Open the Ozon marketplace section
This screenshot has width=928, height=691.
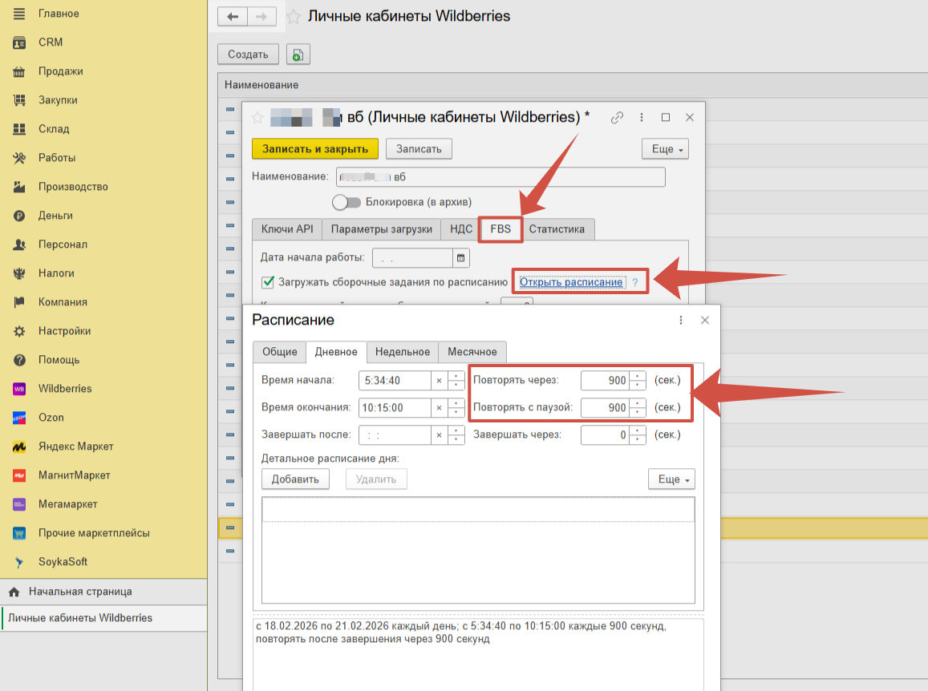coord(51,418)
